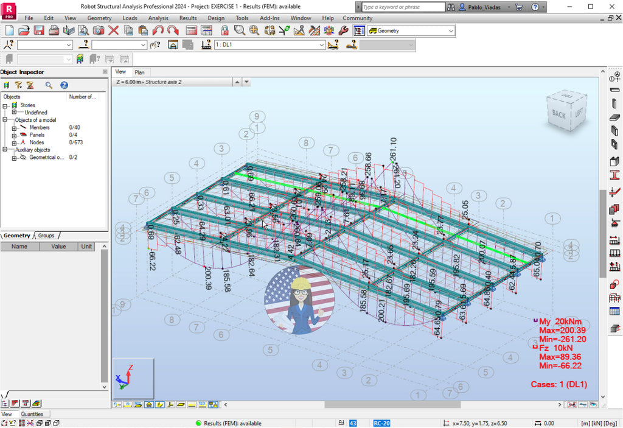Toggle the lock icon in the toolbar
The height and width of the screenshot is (428, 623).
coord(223,31)
